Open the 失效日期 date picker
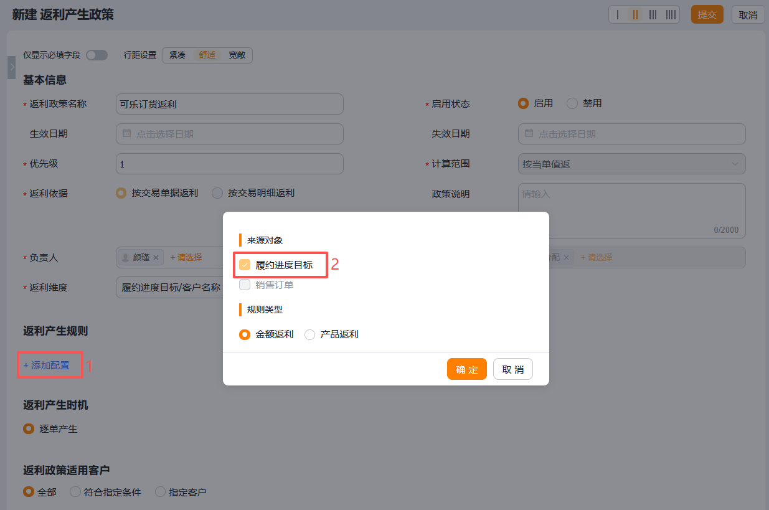Image resolution: width=769 pixels, height=510 pixels. click(632, 134)
